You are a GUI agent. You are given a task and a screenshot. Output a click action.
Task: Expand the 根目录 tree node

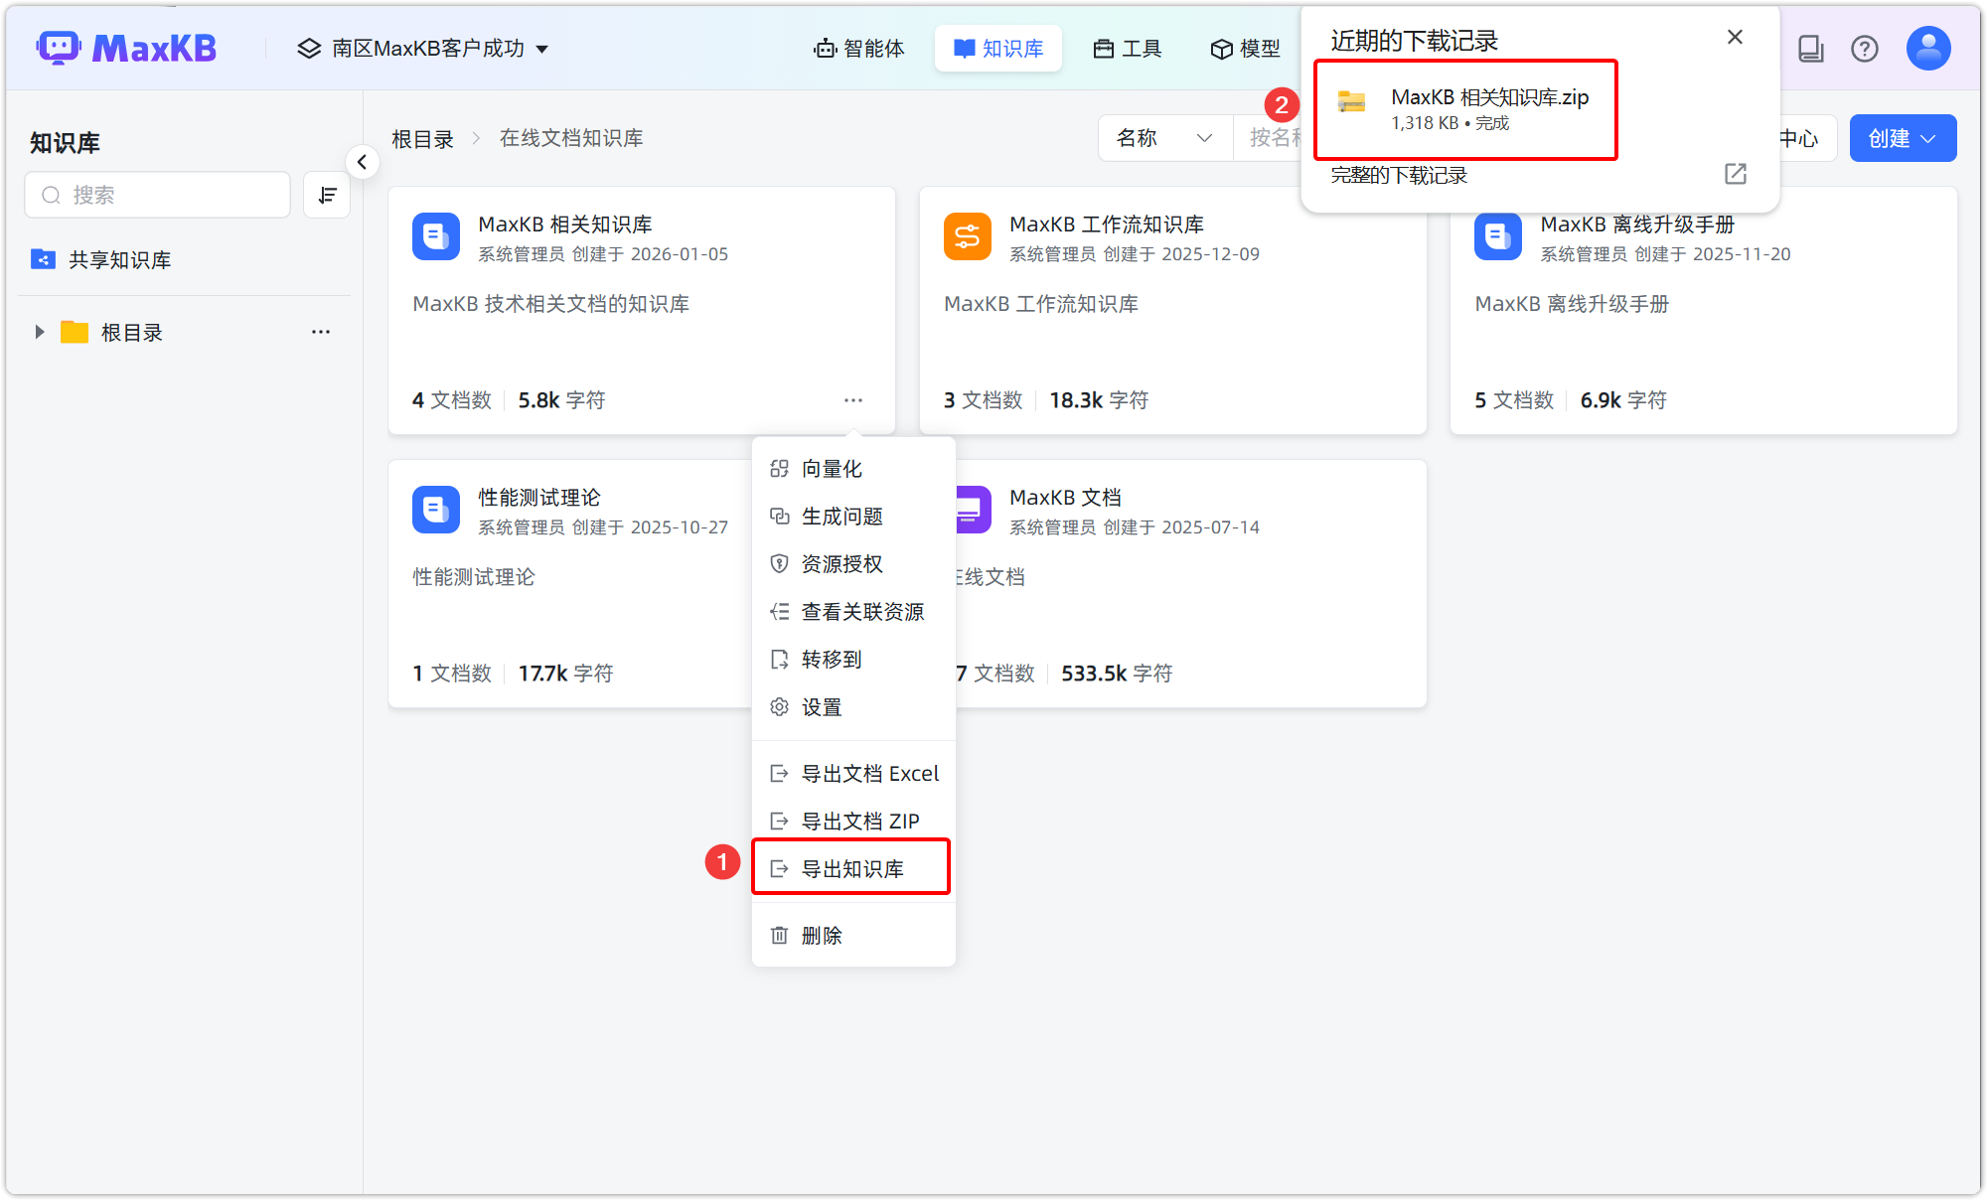[x=40, y=332]
